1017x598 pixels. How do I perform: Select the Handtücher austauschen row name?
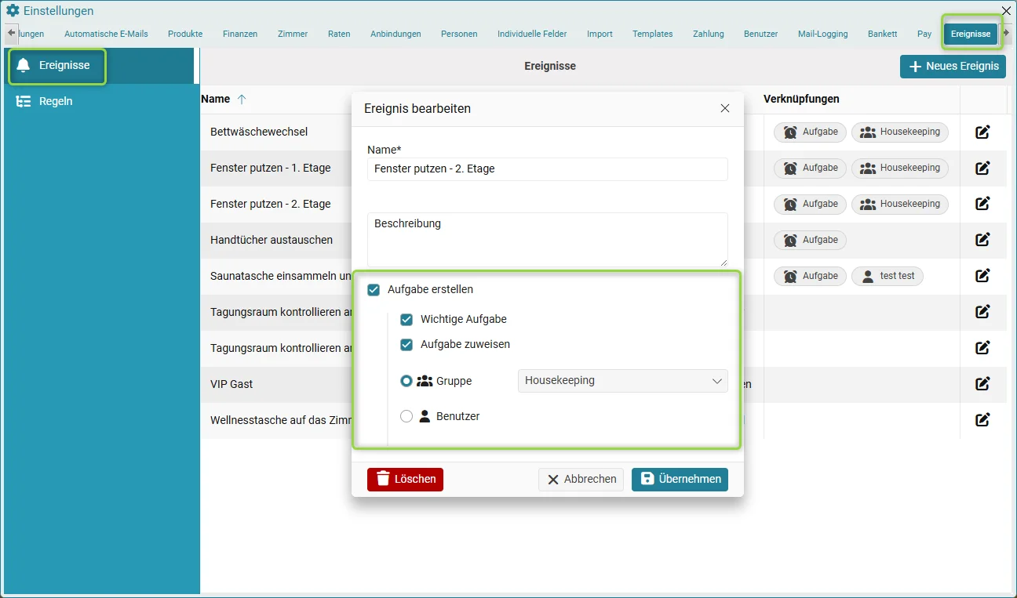272,240
